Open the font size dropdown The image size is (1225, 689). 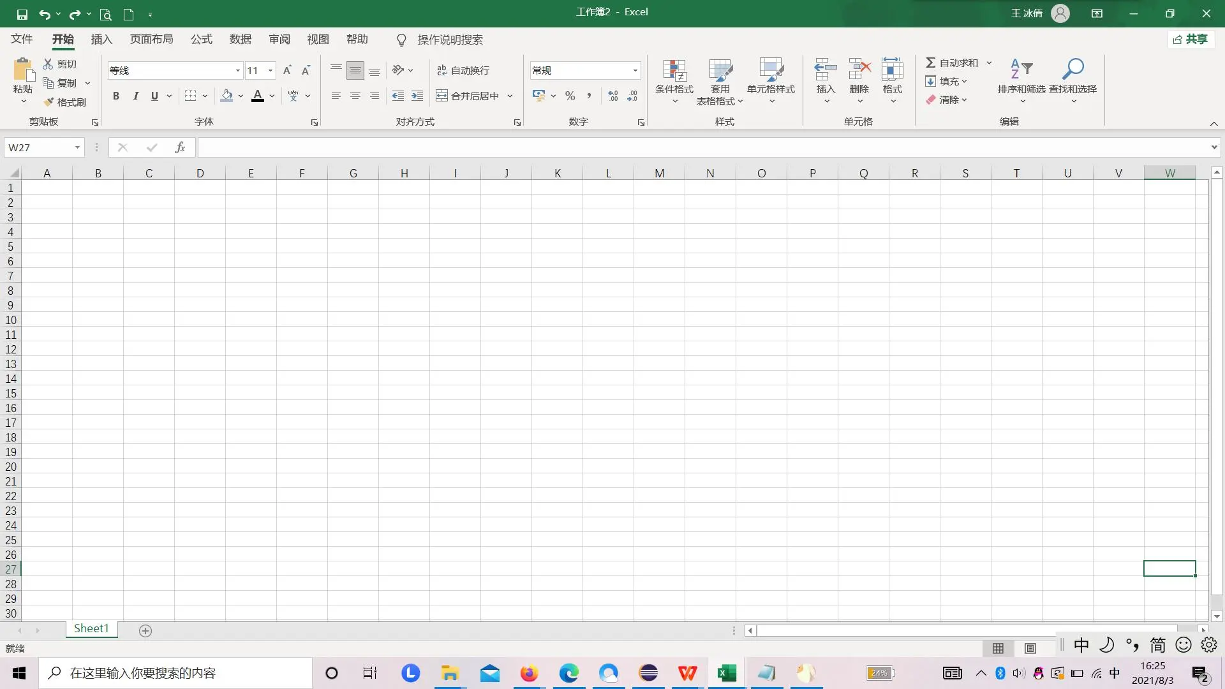(271, 70)
